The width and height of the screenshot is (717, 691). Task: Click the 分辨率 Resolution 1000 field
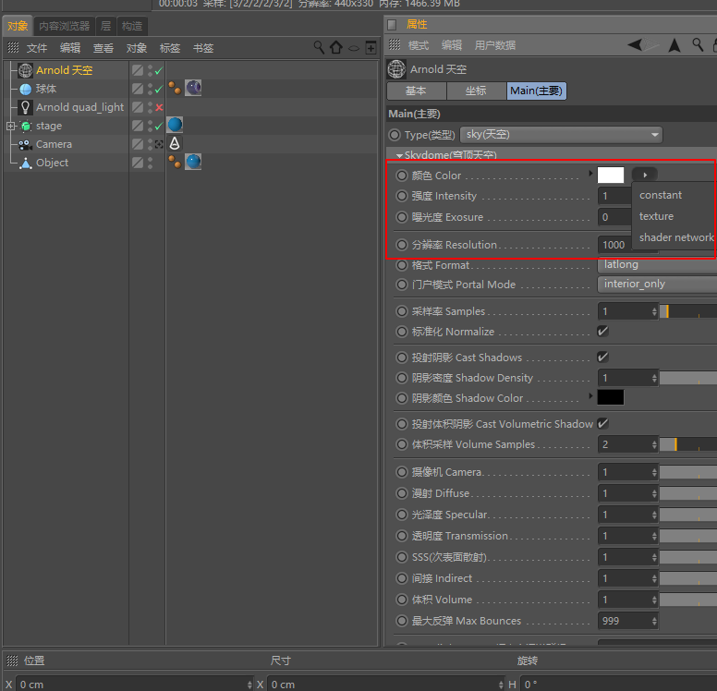[614, 245]
